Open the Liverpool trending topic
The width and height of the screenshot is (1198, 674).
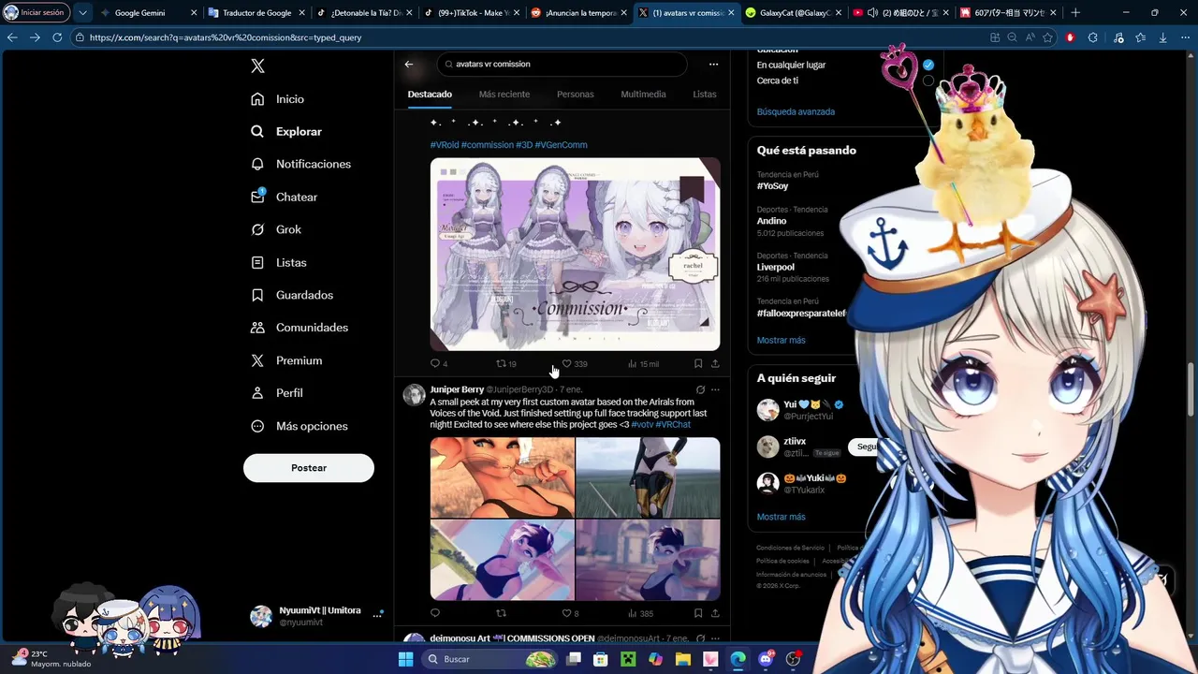point(775,267)
